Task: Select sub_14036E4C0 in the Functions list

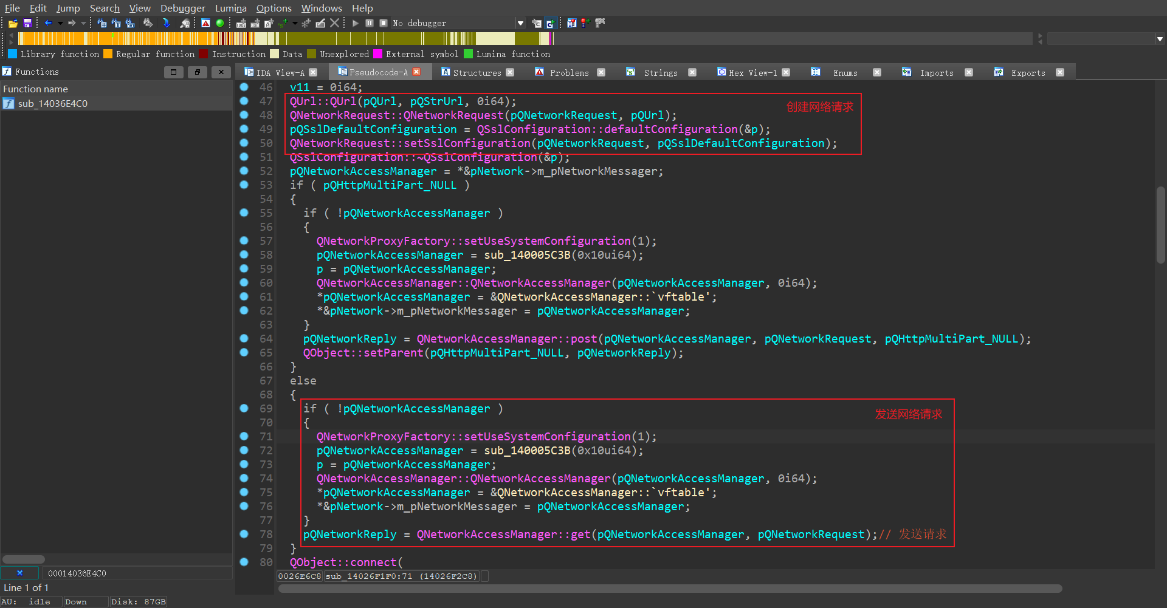Action: tap(53, 104)
